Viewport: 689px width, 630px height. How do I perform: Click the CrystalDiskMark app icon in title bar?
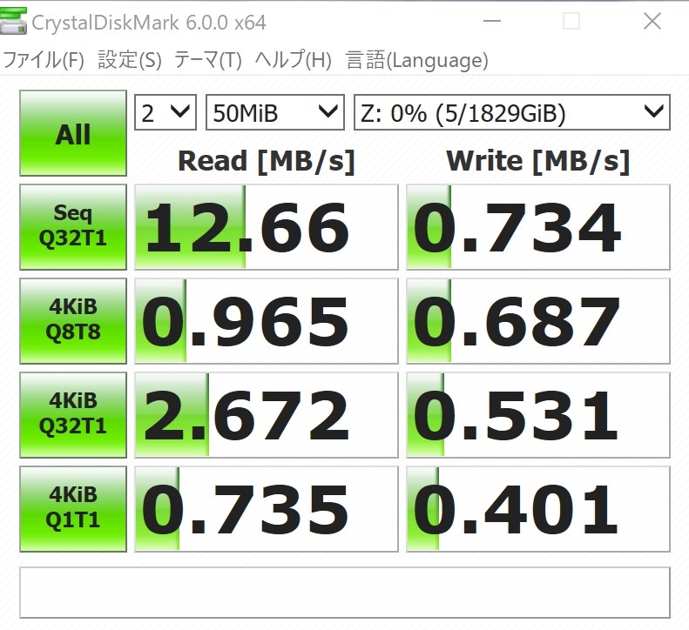[x=13, y=21]
